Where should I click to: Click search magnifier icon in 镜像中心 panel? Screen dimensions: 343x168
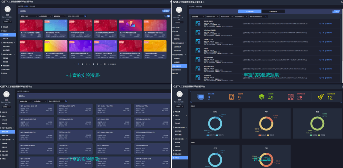[x=66, y=101]
